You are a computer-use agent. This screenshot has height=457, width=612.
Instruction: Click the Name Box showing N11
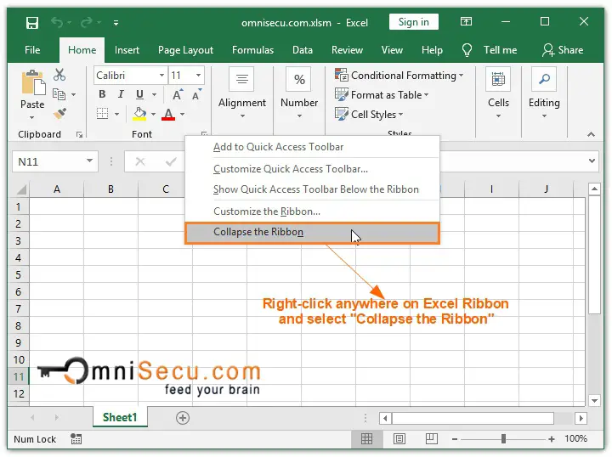point(54,161)
